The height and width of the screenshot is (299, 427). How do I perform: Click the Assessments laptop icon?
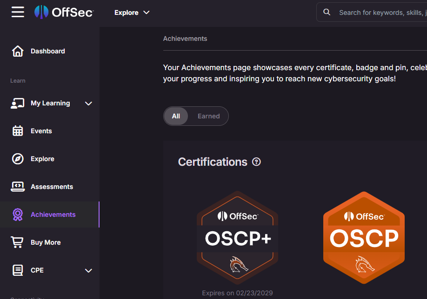click(18, 187)
